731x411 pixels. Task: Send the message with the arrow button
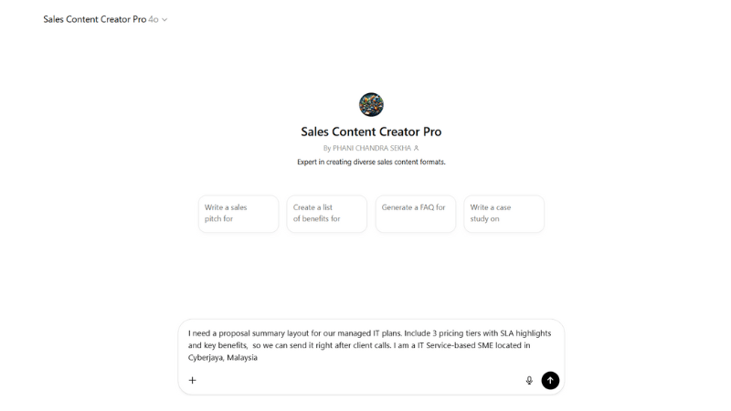click(x=550, y=380)
